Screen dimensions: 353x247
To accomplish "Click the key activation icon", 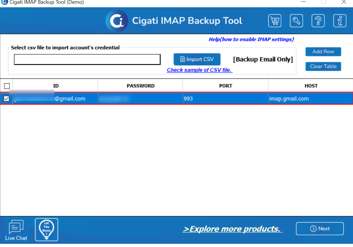I will click(x=296, y=21).
